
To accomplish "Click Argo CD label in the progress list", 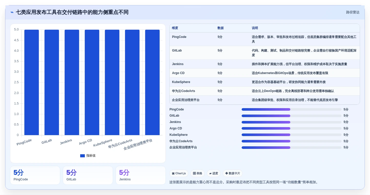I will click(x=176, y=128).
